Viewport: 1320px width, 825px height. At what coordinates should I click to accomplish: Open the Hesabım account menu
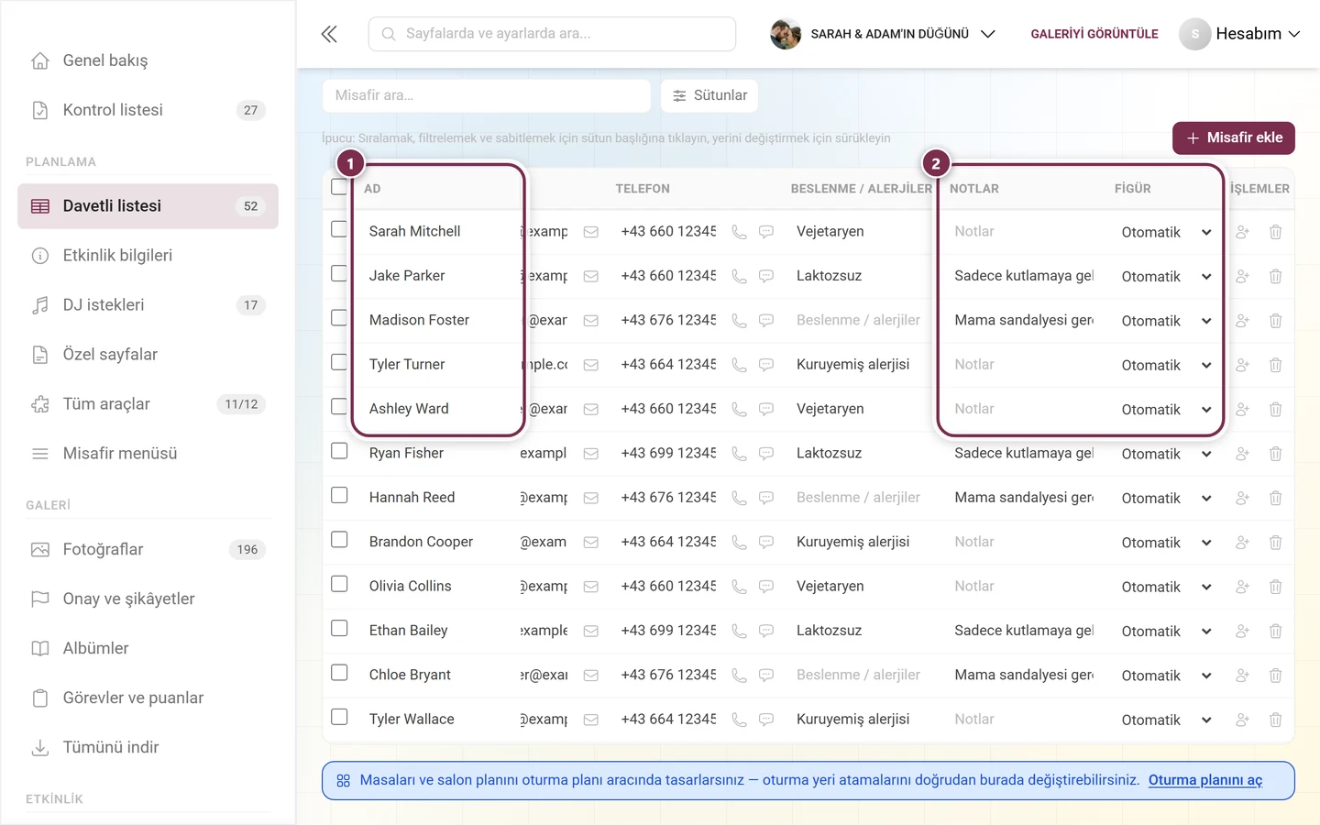pos(1240,34)
